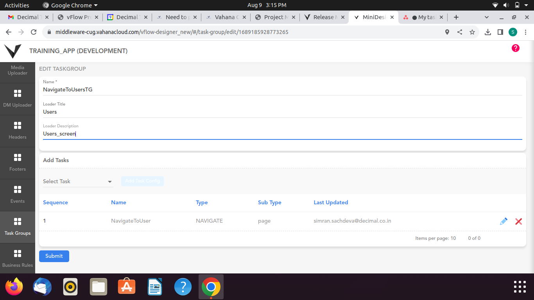Click the NAVIGATE type cell

[x=209, y=221]
